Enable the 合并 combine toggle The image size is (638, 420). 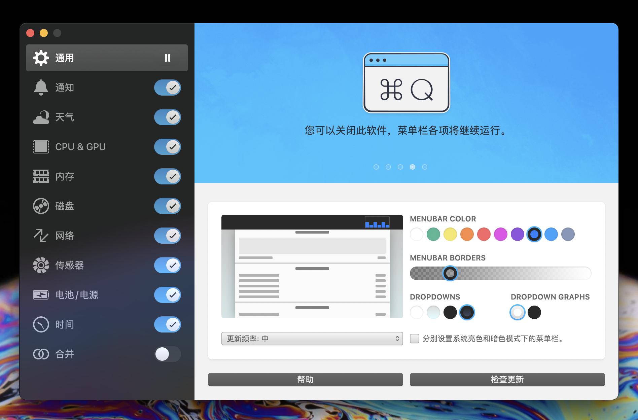click(x=167, y=354)
